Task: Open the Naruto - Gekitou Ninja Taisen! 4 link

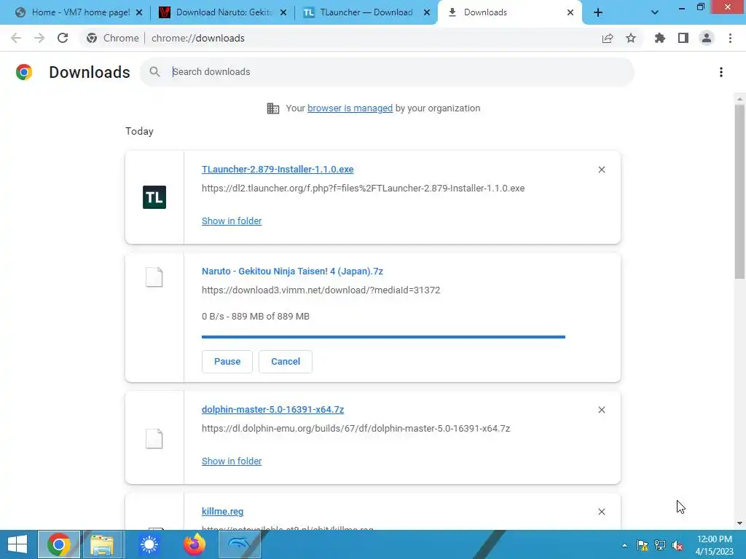Action: [292, 271]
